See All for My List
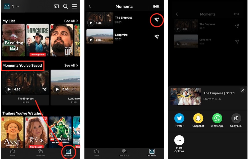Viewport: 248px width, 159px height. pos(71,21)
